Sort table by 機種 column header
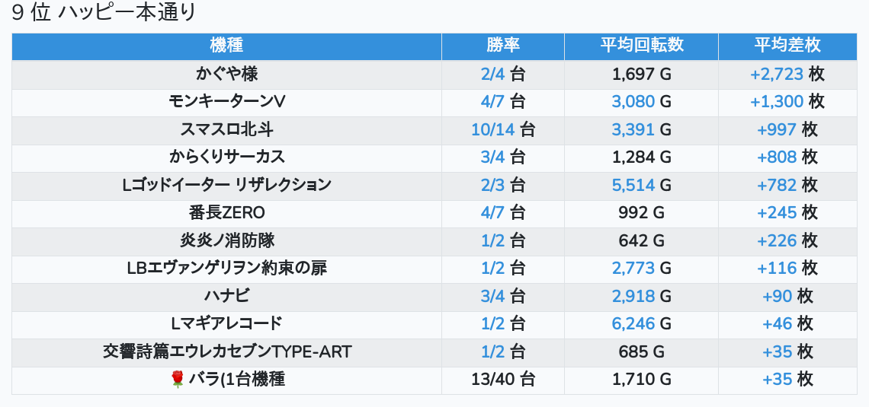The height and width of the screenshot is (407, 869). 226,46
